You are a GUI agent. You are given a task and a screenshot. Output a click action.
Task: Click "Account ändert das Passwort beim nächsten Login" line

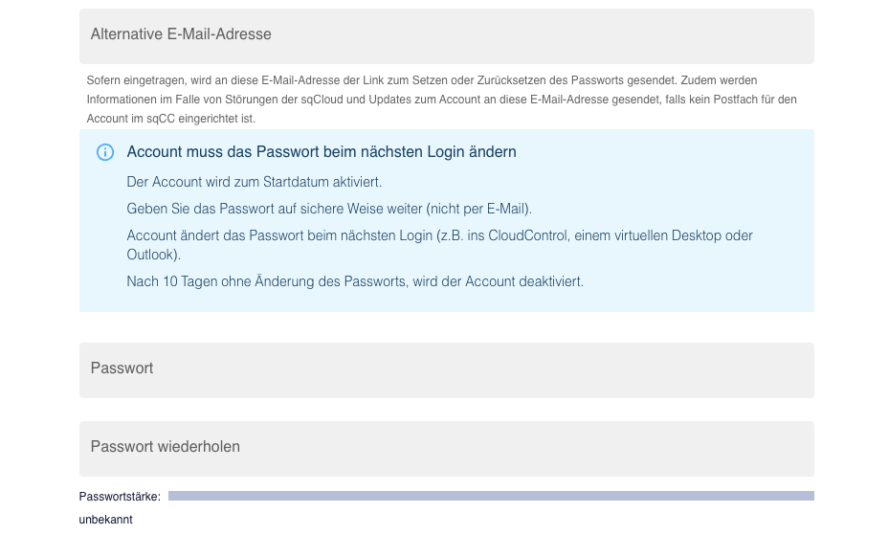[439, 235]
